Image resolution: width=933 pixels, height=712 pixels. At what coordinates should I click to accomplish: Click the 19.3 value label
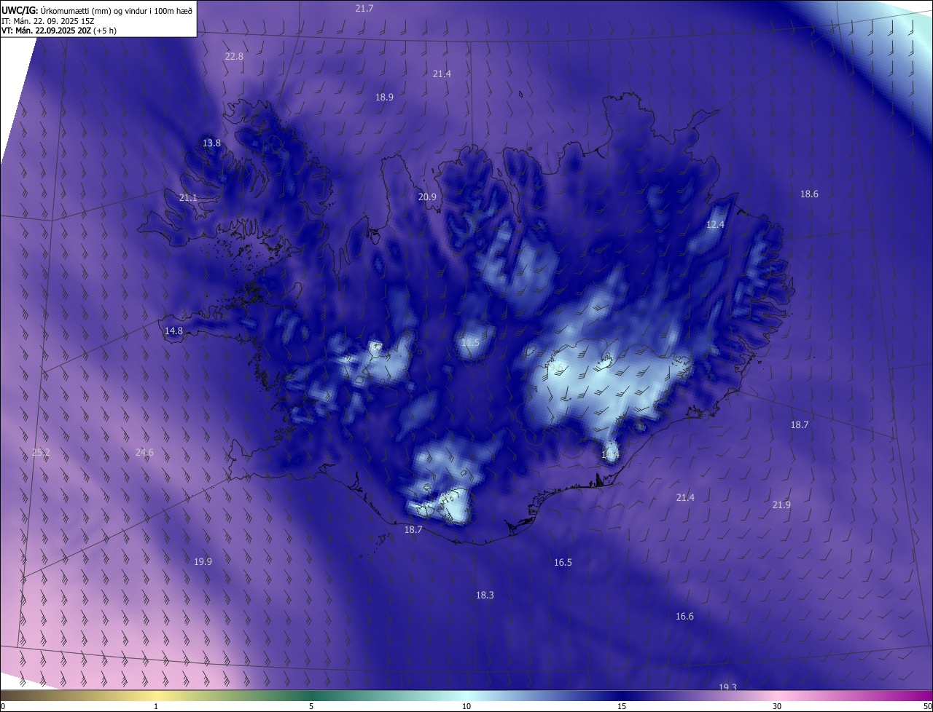click(x=727, y=687)
